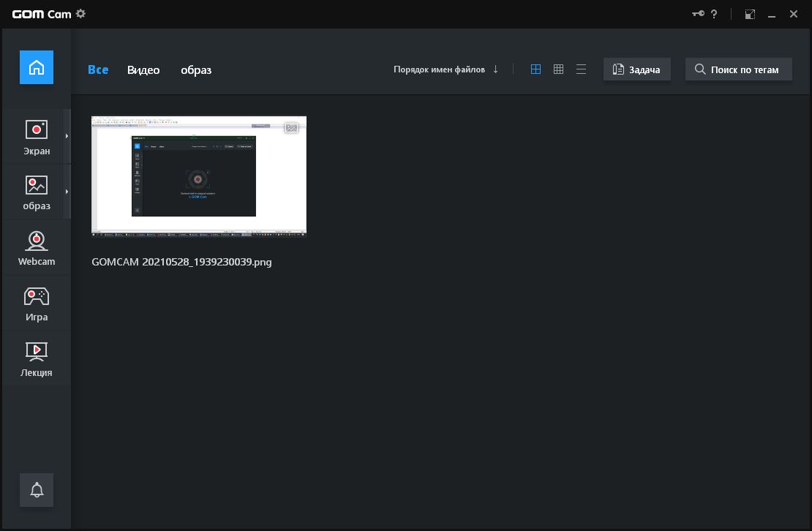Select the Игра game recording mode

pos(37,304)
